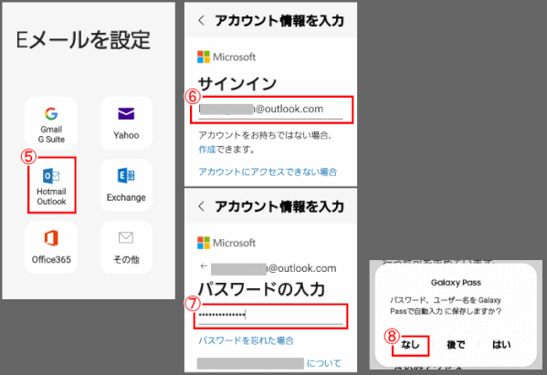Focus the @outlook.com email input field
The image size is (547, 375).
click(271, 110)
